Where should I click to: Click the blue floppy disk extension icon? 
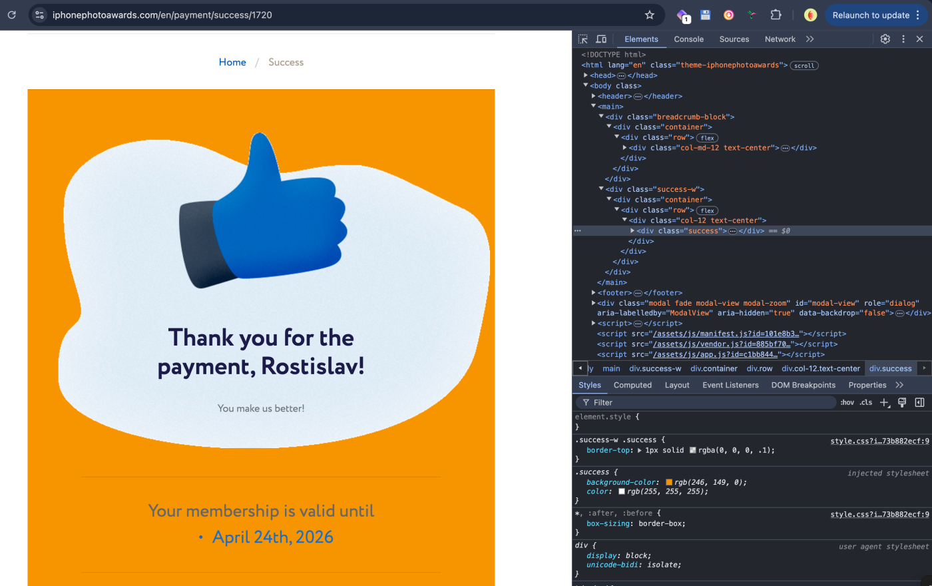point(706,15)
